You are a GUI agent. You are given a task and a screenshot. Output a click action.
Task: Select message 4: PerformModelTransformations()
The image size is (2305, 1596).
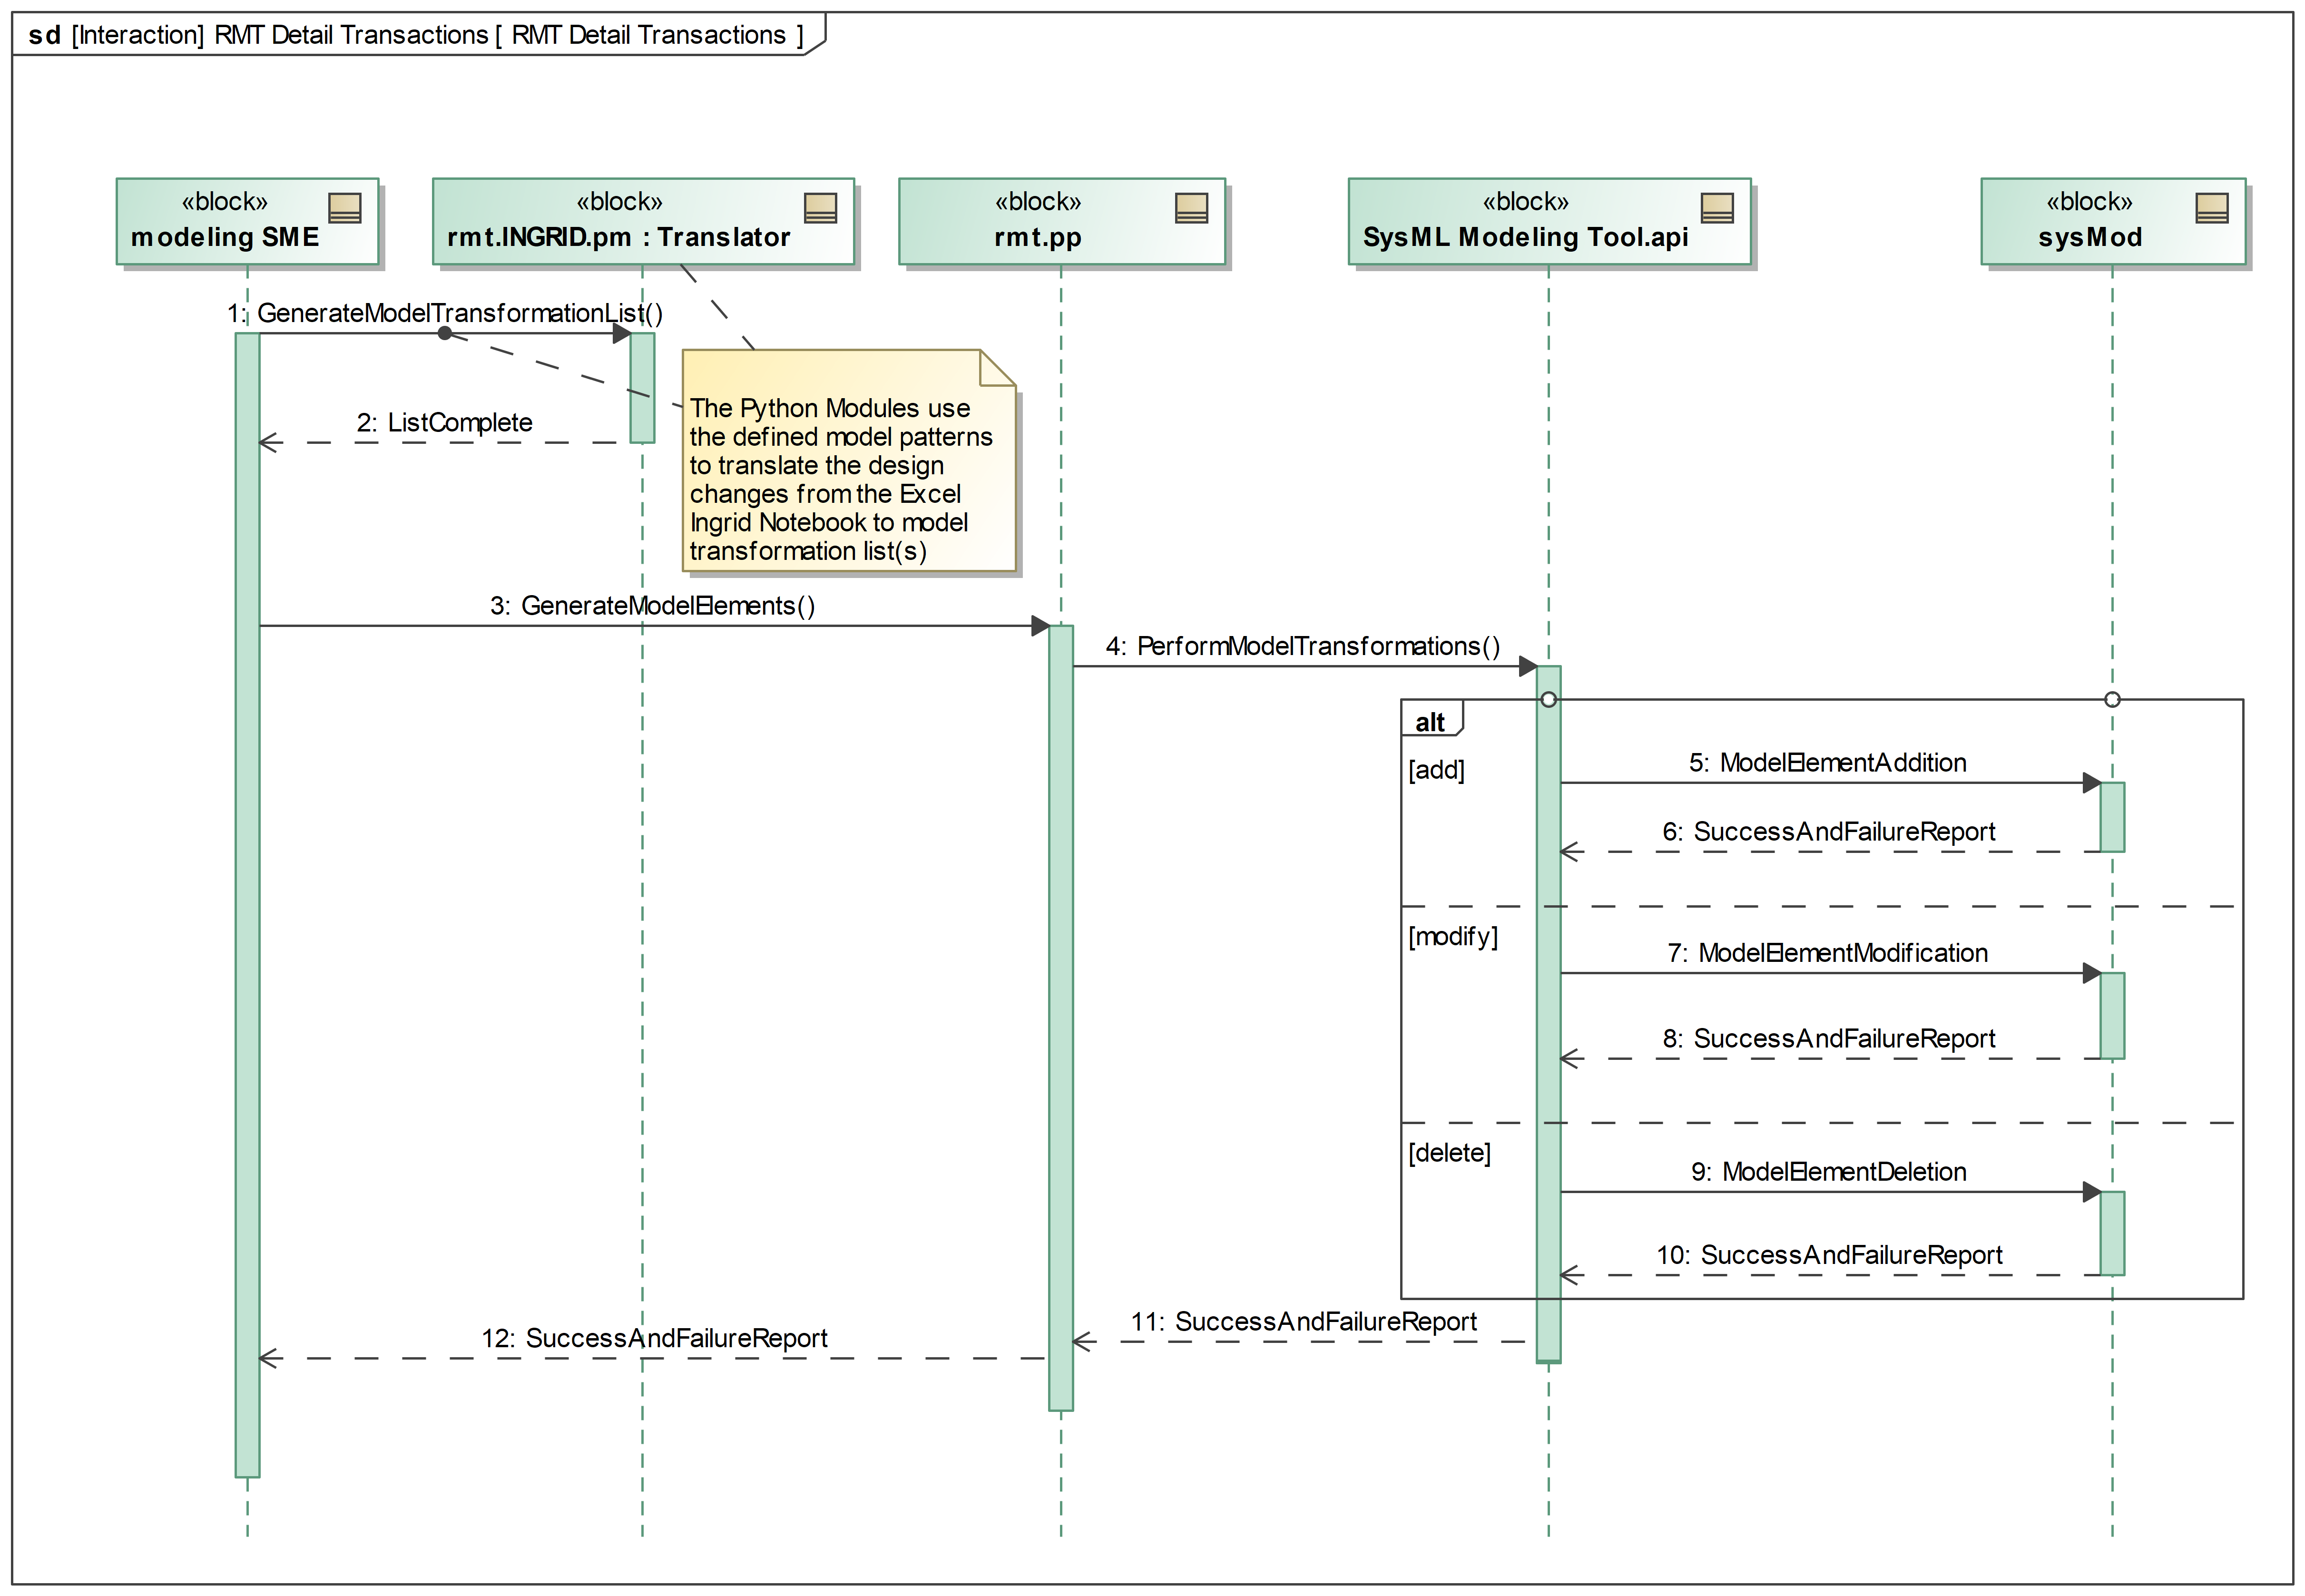click(x=1302, y=647)
